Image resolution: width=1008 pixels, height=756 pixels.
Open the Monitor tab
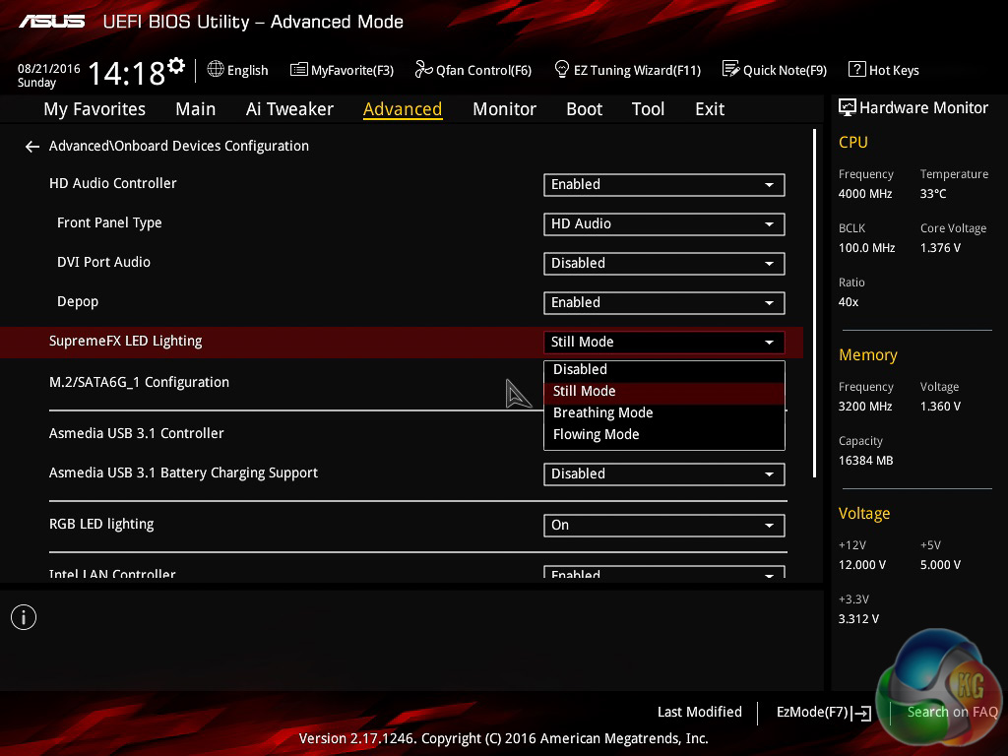(x=504, y=109)
